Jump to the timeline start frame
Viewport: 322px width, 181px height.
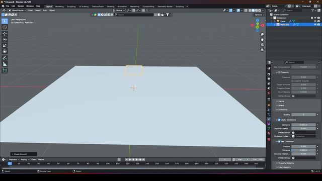(x=126, y=160)
